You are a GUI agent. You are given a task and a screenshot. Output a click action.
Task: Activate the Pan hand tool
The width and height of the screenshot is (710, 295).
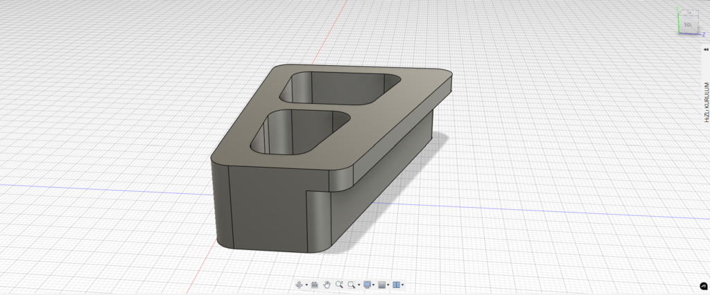327,285
